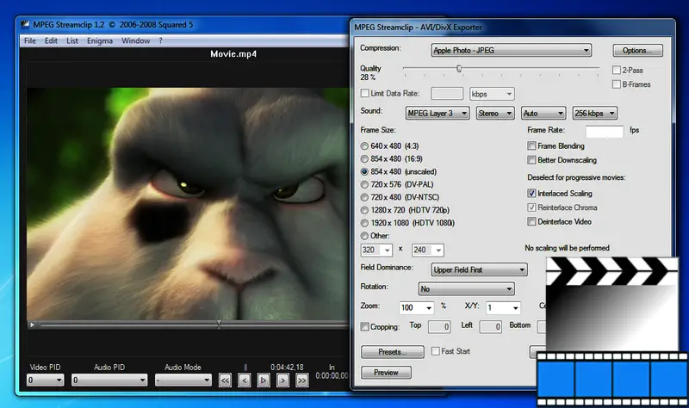Toggle the Reinterlace Chroma checkbox
The image size is (689, 408).
point(531,207)
